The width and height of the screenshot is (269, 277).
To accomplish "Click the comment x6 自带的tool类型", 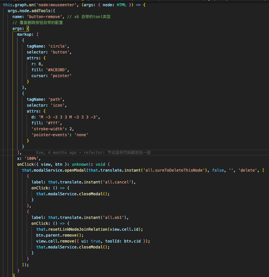I will coord(89,17).
